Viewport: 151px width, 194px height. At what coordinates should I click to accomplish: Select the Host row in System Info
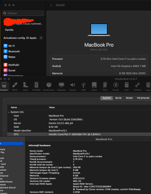point(79,116)
